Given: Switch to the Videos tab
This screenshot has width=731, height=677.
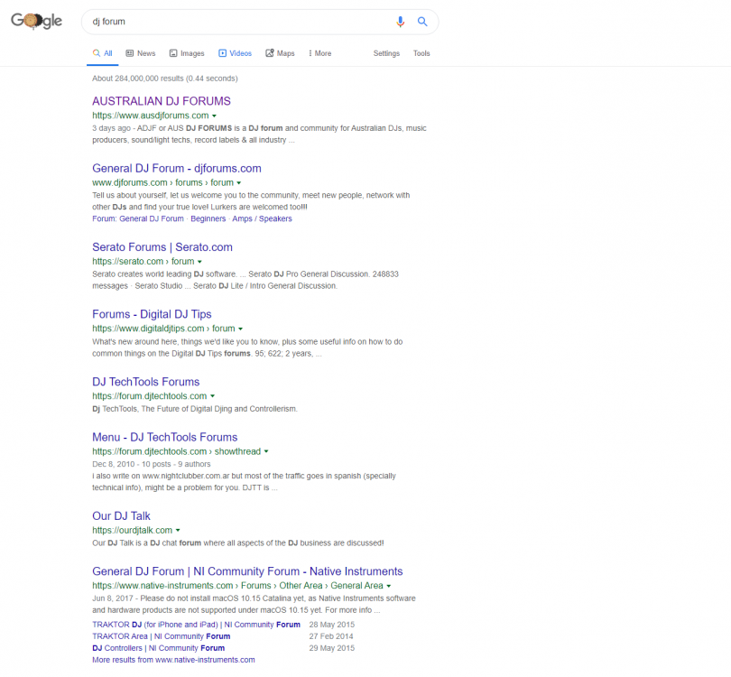Looking at the screenshot, I should click(x=236, y=53).
